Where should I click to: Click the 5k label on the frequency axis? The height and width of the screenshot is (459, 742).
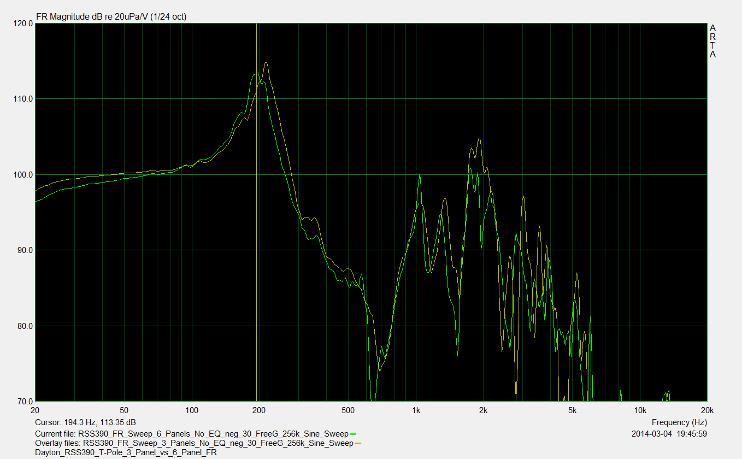[573, 410]
